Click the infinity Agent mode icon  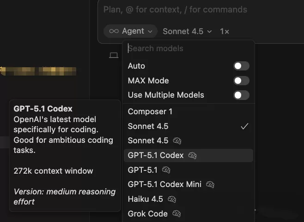pyautogui.click(x=114, y=31)
